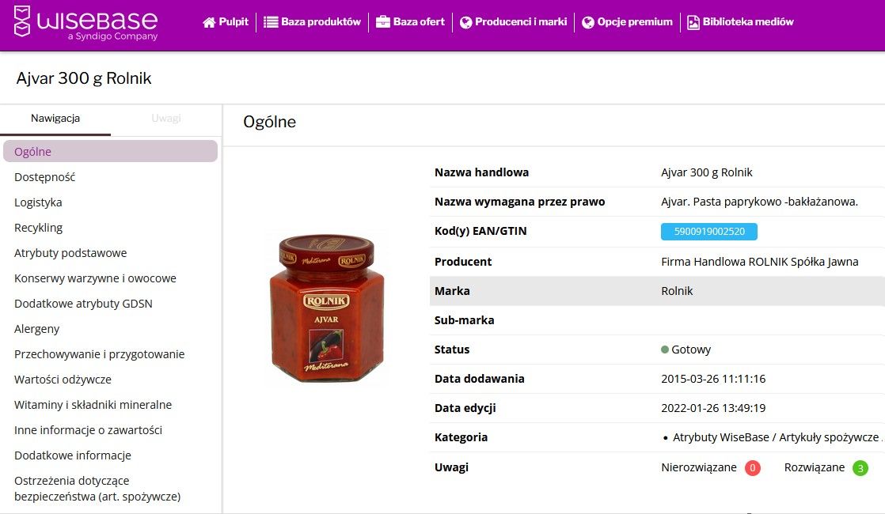The width and height of the screenshot is (885, 514).
Task: Click the Baza produktów list icon
Action: (270, 22)
